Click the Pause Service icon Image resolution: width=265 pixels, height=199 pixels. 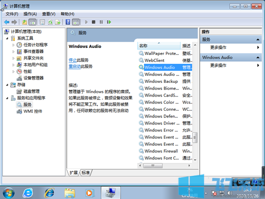[x=101, y=22]
